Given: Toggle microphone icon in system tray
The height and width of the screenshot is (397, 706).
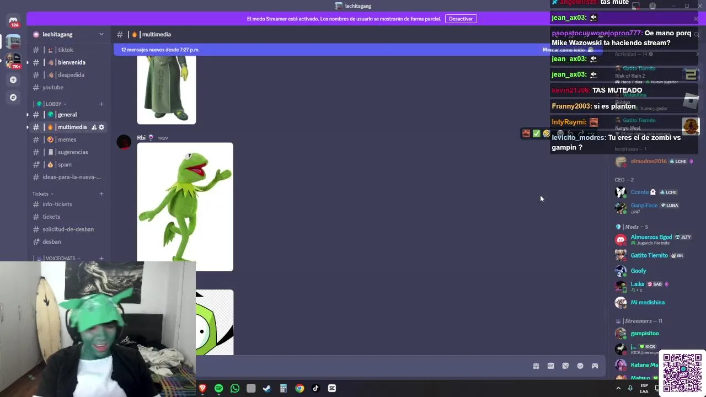Looking at the screenshot, I should 630,388.
